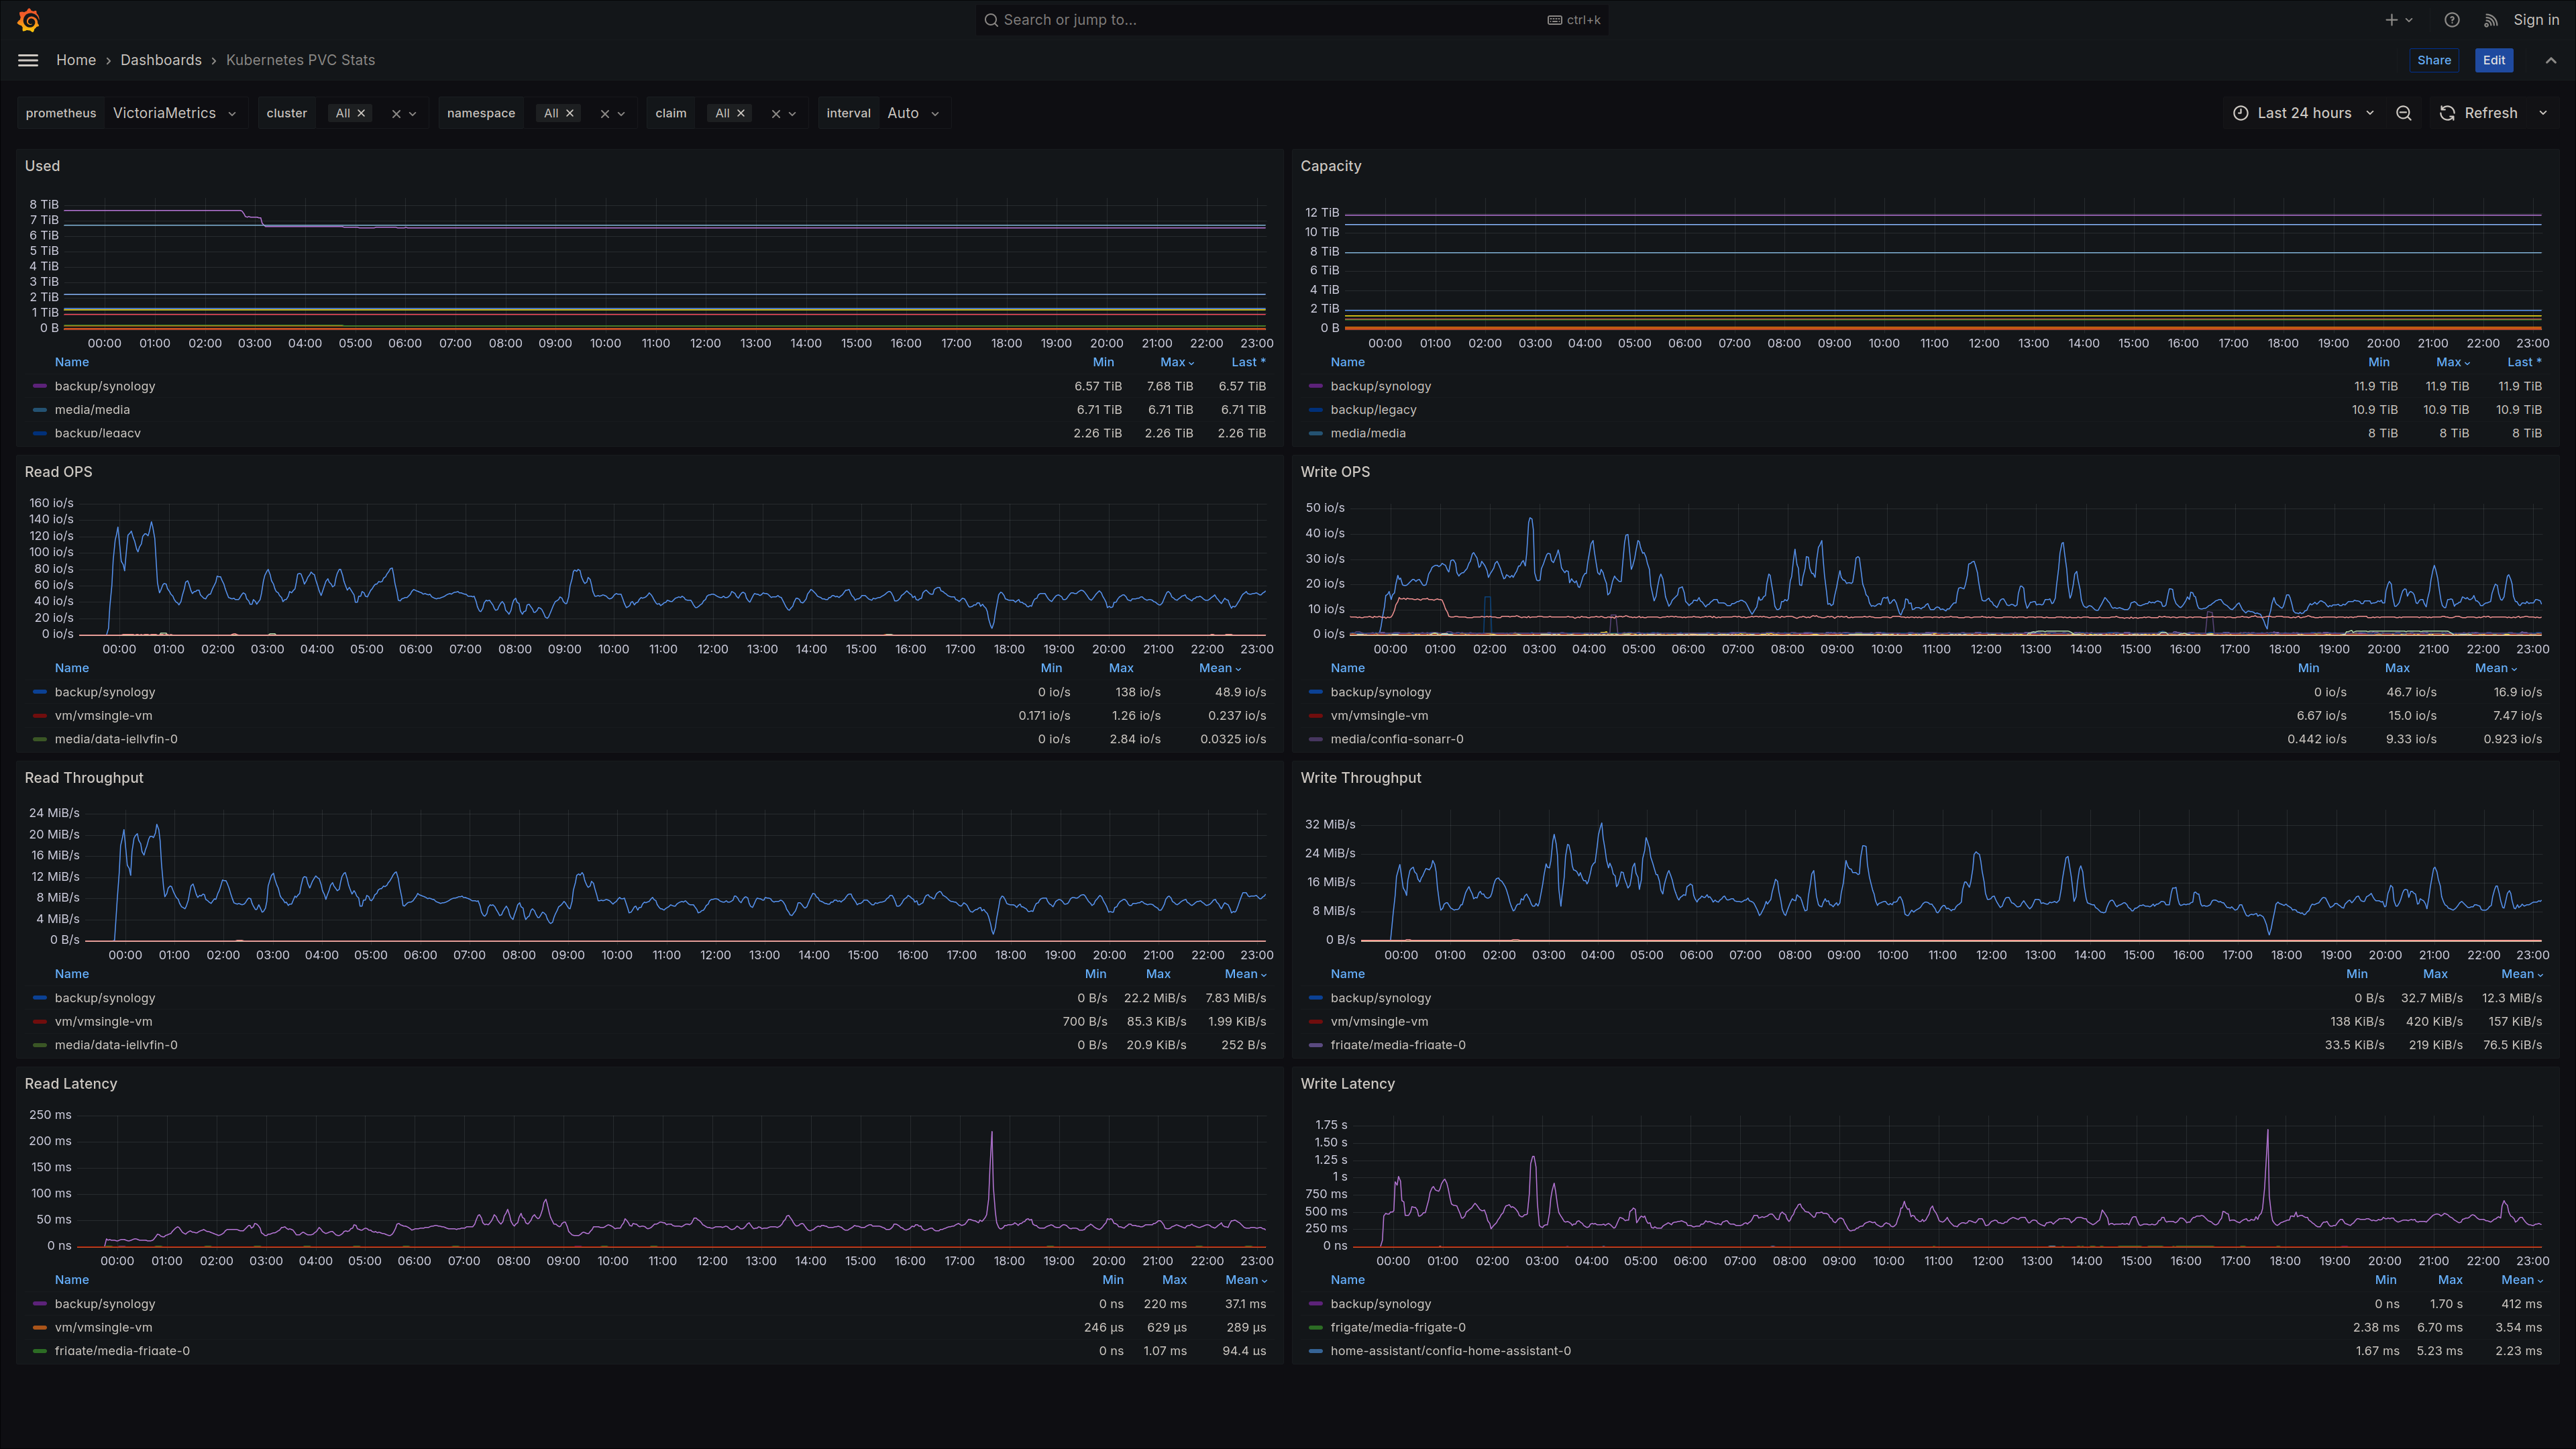Open the hamburger navigation menu
Screen dimensions: 2576x1449
pos(28,60)
